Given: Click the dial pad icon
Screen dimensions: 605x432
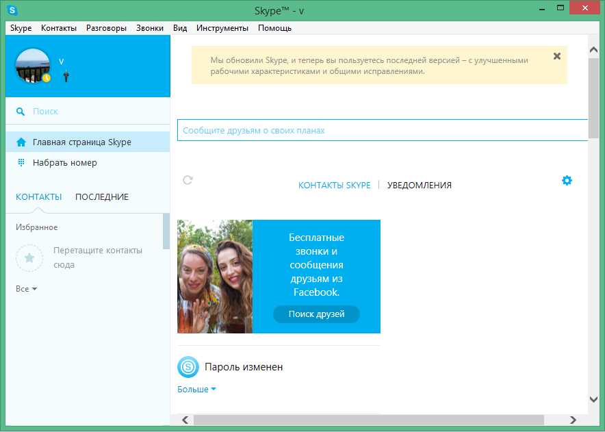Looking at the screenshot, I should point(21,162).
